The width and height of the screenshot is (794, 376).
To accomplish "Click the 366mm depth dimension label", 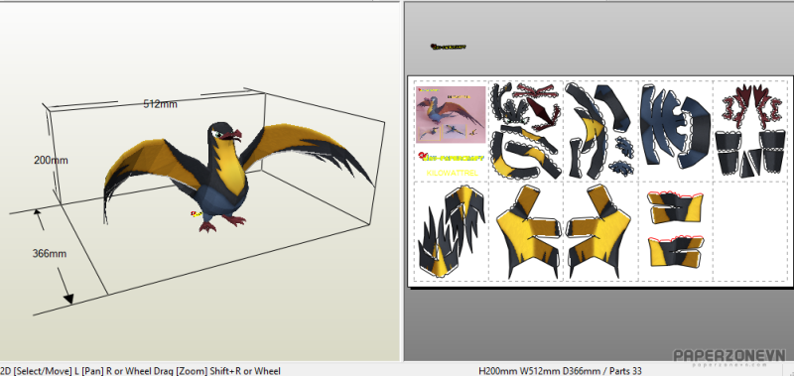I will click(50, 254).
